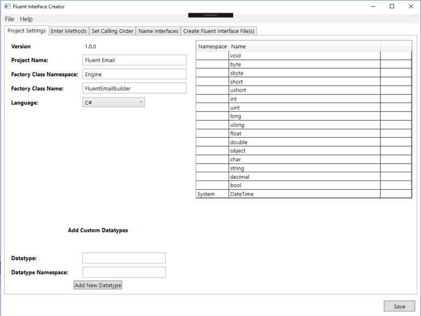Sort by the Namespace column header
This screenshot has height=316, width=421.
pyautogui.click(x=212, y=47)
